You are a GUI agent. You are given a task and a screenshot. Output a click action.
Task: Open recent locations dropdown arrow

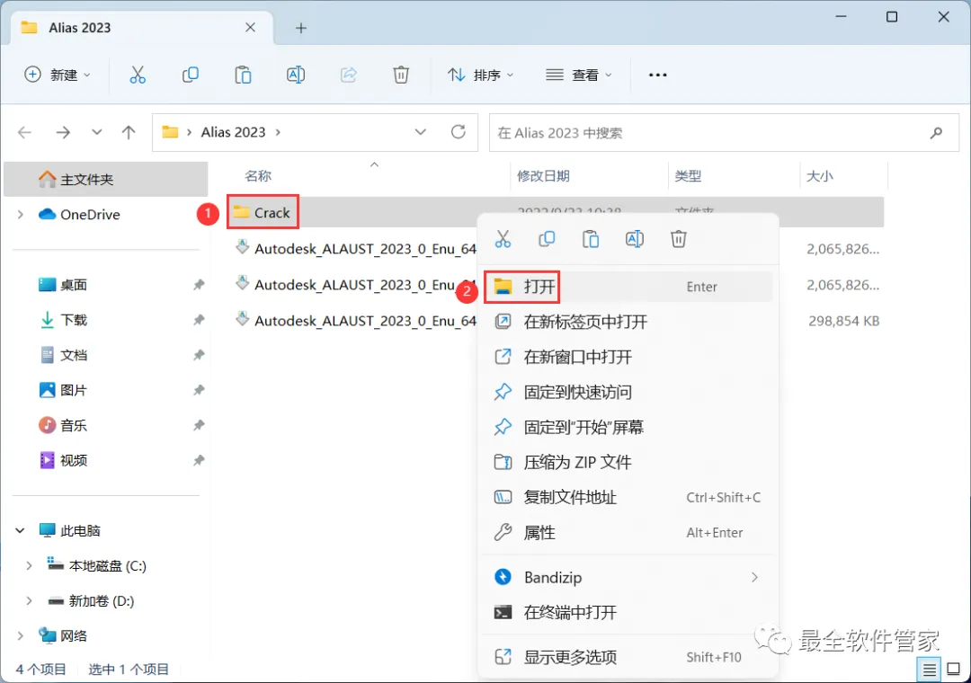[96, 132]
